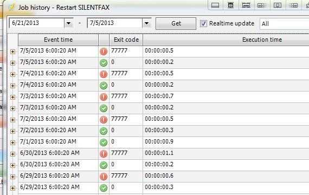Sort by the Event time column header
309x195 pixels.
pos(58,40)
